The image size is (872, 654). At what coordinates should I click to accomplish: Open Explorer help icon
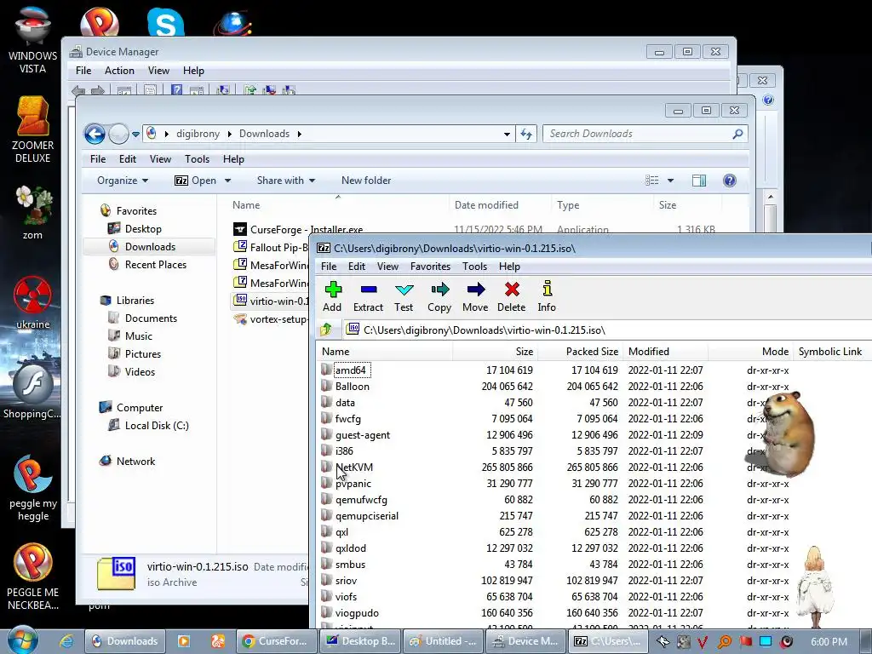pyautogui.click(x=730, y=181)
